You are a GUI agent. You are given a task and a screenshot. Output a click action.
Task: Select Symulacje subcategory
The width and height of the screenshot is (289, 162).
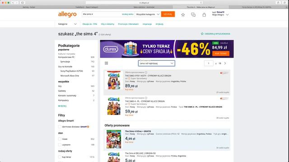[x=65, y=62]
